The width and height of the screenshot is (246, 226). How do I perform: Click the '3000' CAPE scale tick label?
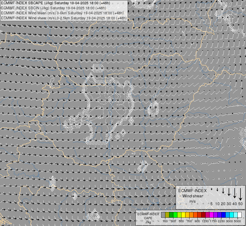pos(229,221)
